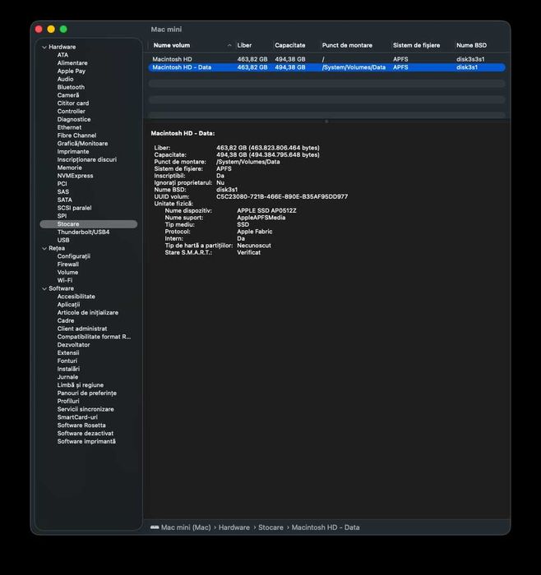
Task: Open ATA in the sidebar
Action: (x=62, y=55)
